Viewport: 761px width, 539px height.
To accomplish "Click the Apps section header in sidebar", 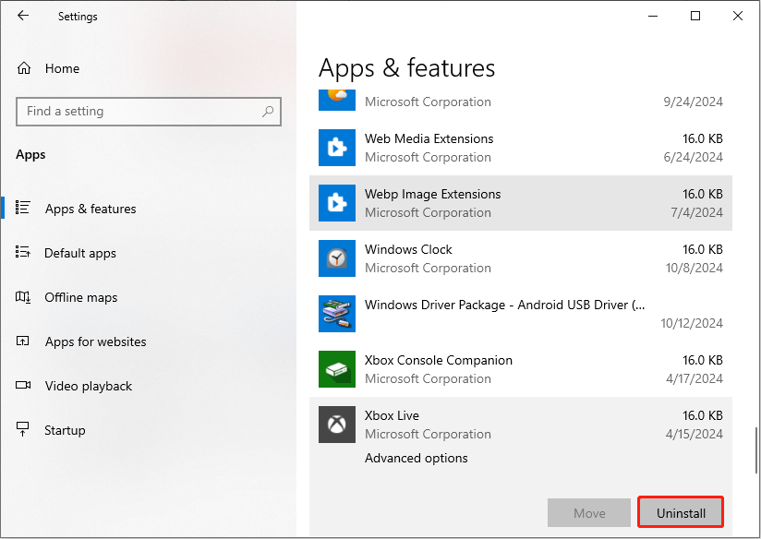I will coord(30,155).
